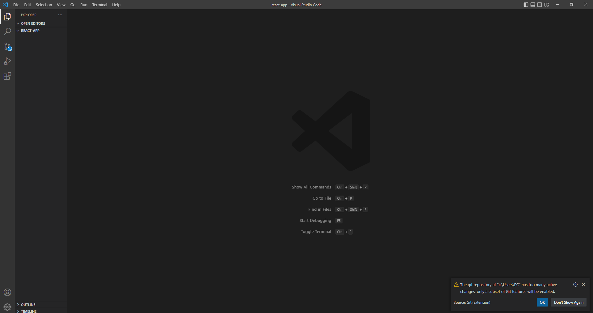
Task: Click the EXPLORER panel title
Action: pos(29,15)
